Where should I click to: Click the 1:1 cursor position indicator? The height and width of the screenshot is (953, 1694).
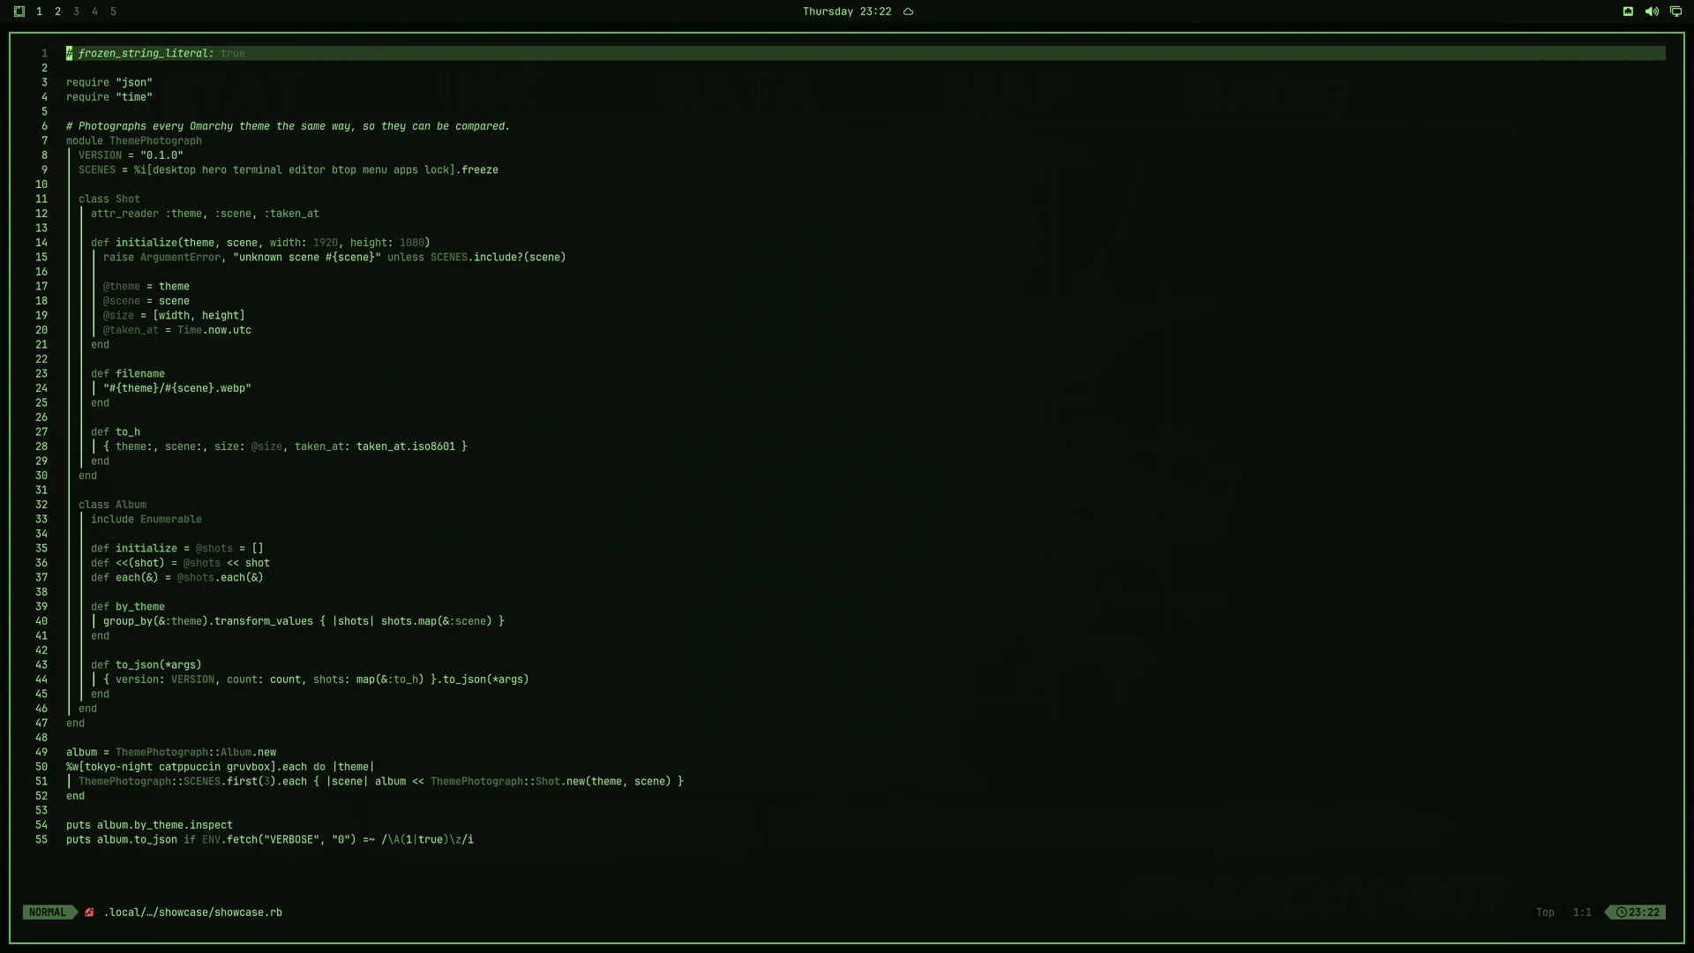(x=1582, y=912)
